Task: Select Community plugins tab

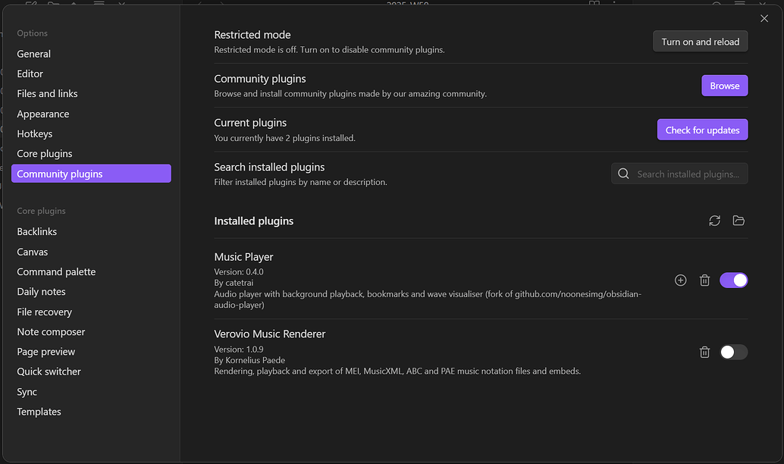Action: tap(91, 174)
